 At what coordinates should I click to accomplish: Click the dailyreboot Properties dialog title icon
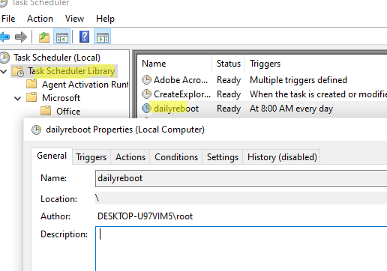click(36, 130)
